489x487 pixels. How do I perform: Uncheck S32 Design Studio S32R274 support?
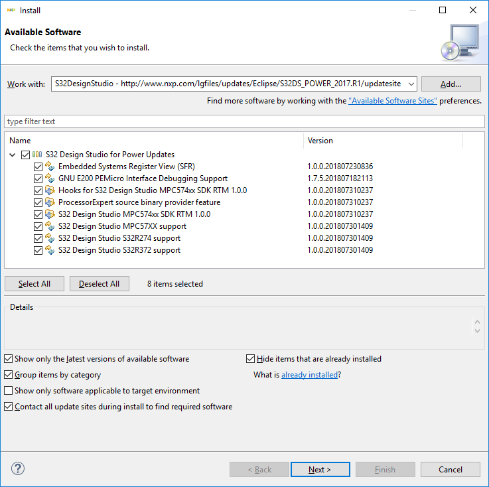tap(38, 238)
